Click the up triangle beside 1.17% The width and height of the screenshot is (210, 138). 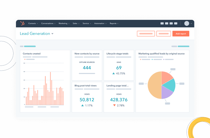83,106
